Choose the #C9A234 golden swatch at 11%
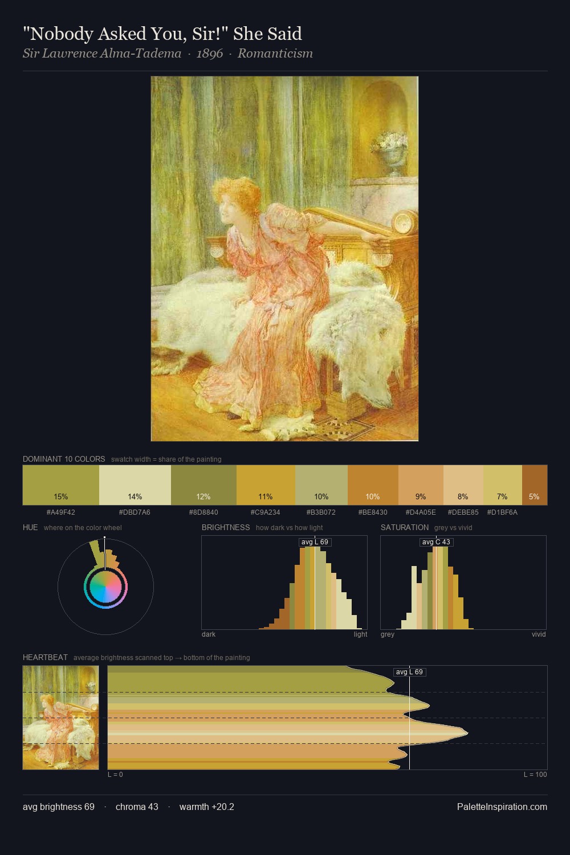Screen dimensions: 570x855 (x=266, y=485)
